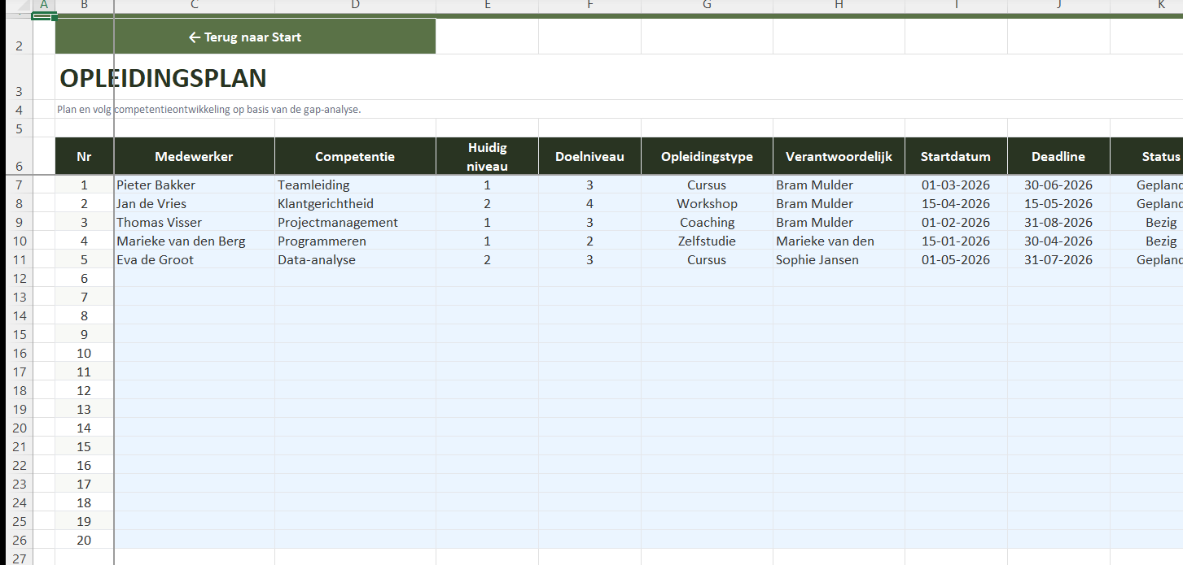Click the Medewerker column header cell
Screen dimensions: 1183x565
(x=194, y=157)
